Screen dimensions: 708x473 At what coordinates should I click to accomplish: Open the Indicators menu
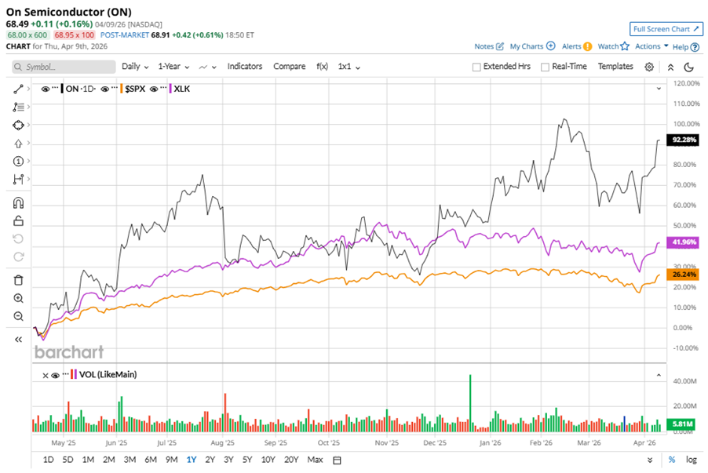click(x=245, y=67)
